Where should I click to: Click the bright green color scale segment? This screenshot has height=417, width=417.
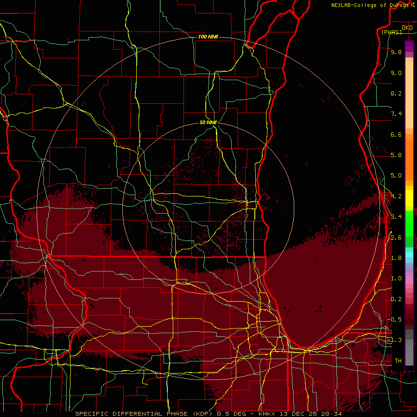pyautogui.click(x=409, y=223)
